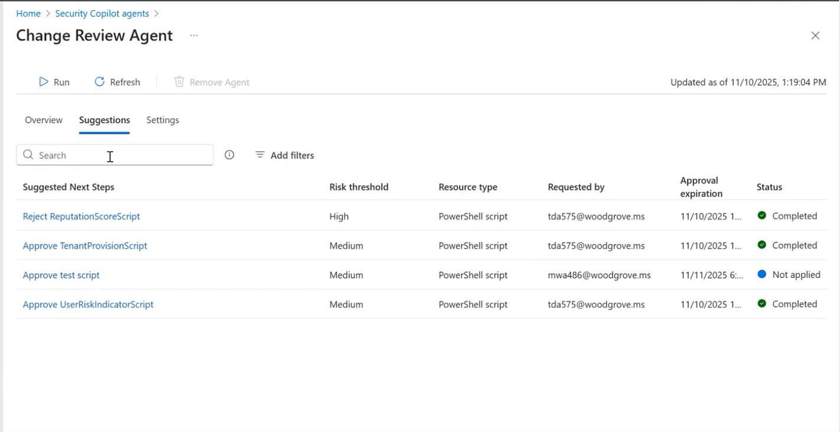Open the Approve UserRiskIndicatorScript suggestion
The height and width of the screenshot is (432, 840).
[88, 304]
